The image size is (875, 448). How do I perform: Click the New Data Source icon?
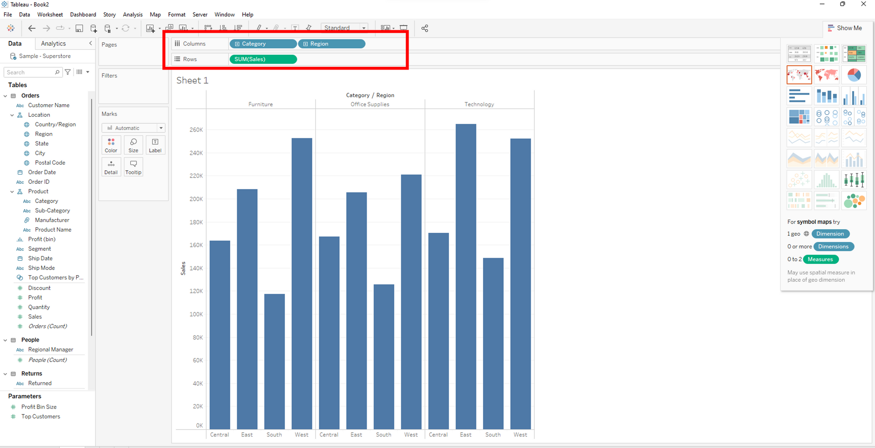(94, 28)
